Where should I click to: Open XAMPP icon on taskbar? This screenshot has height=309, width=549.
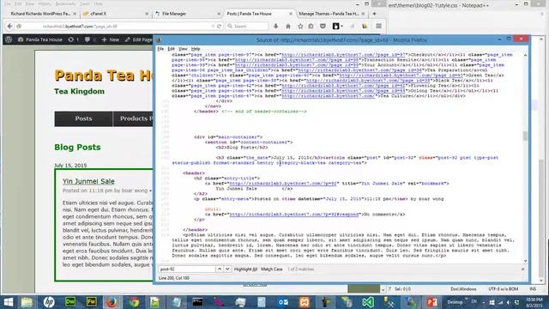pyautogui.click(x=304, y=302)
